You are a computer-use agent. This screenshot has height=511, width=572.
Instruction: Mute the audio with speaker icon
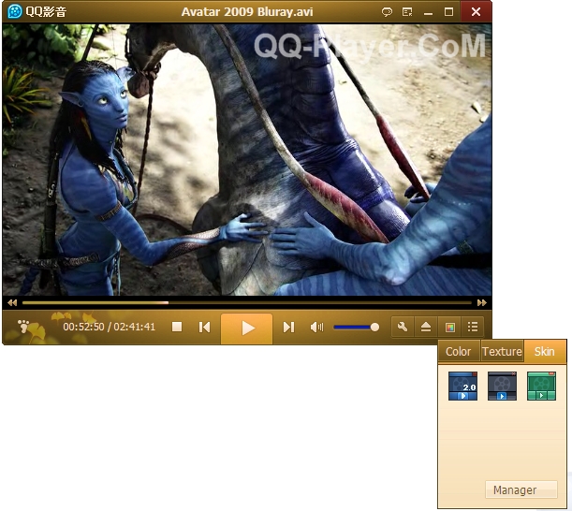[316, 327]
